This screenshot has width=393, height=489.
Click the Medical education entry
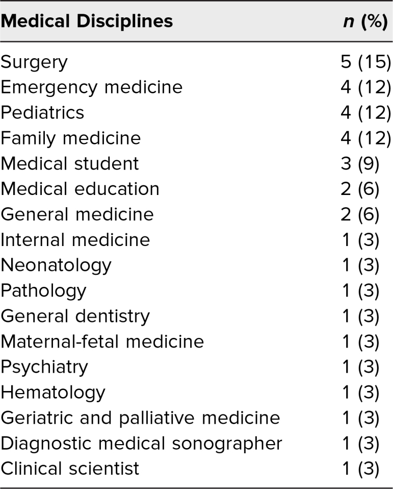pos(80,189)
